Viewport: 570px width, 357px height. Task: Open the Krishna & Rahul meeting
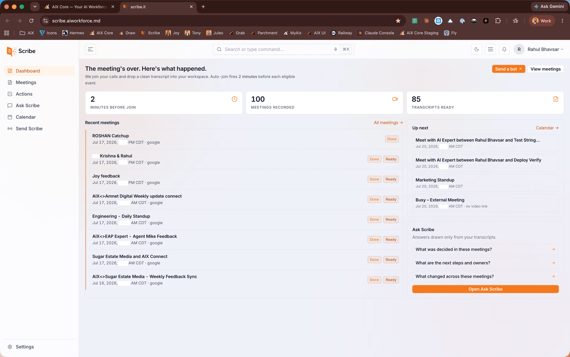(x=244, y=159)
